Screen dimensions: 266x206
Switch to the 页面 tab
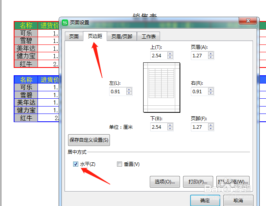click(x=74, y=36)
